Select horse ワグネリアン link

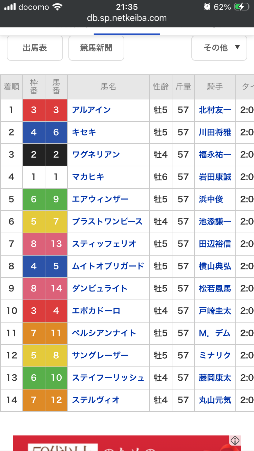point(96,155)
